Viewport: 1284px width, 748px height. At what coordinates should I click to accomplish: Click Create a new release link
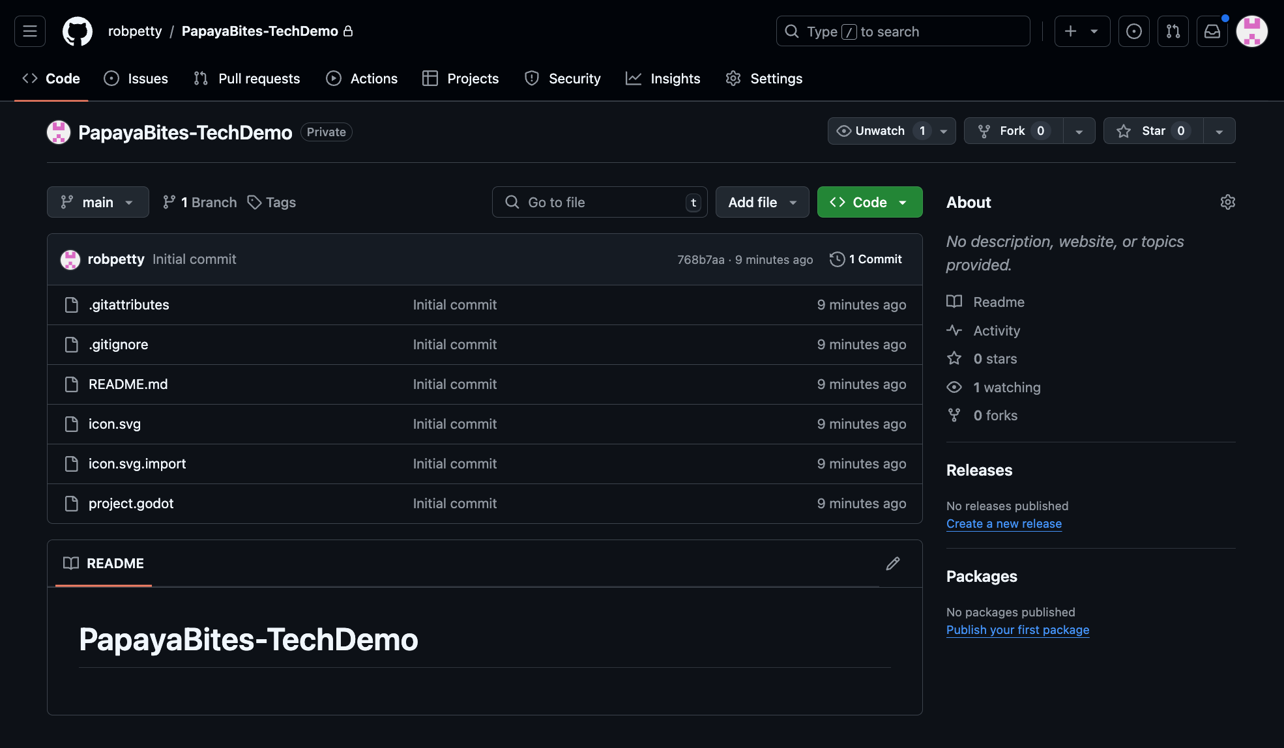[x=1004, y=524]
